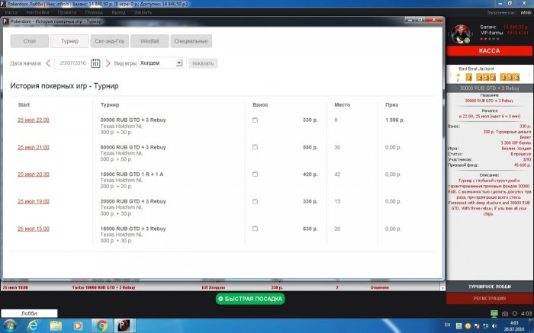Screen dimensions: 534x333
Task: Open the lobby settings gear icon
Action: point(515,314)
